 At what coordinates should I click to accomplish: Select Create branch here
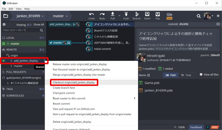[x=64, y=88]
